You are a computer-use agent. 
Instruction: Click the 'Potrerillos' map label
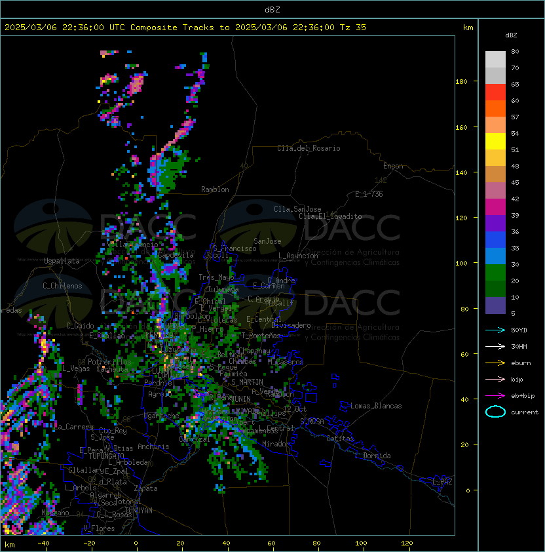pyautogui.click(x=109, y=362)
